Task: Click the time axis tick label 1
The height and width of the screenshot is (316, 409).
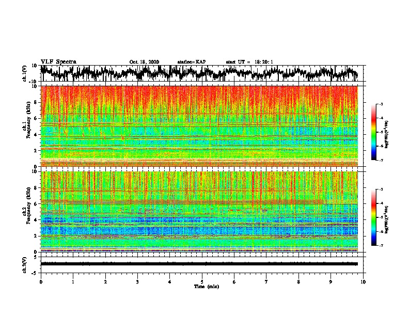Action: point(73,282)
